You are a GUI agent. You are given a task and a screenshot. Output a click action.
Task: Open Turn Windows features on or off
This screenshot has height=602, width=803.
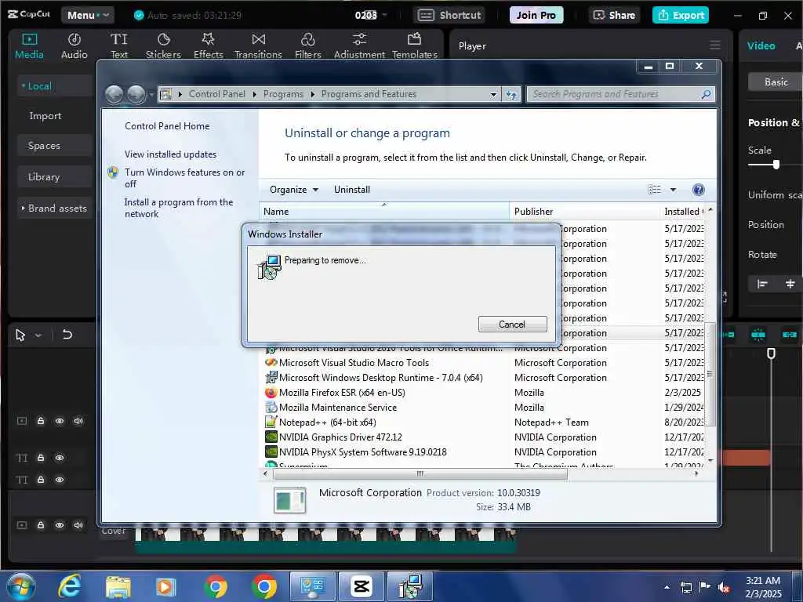tap(184, 178)
